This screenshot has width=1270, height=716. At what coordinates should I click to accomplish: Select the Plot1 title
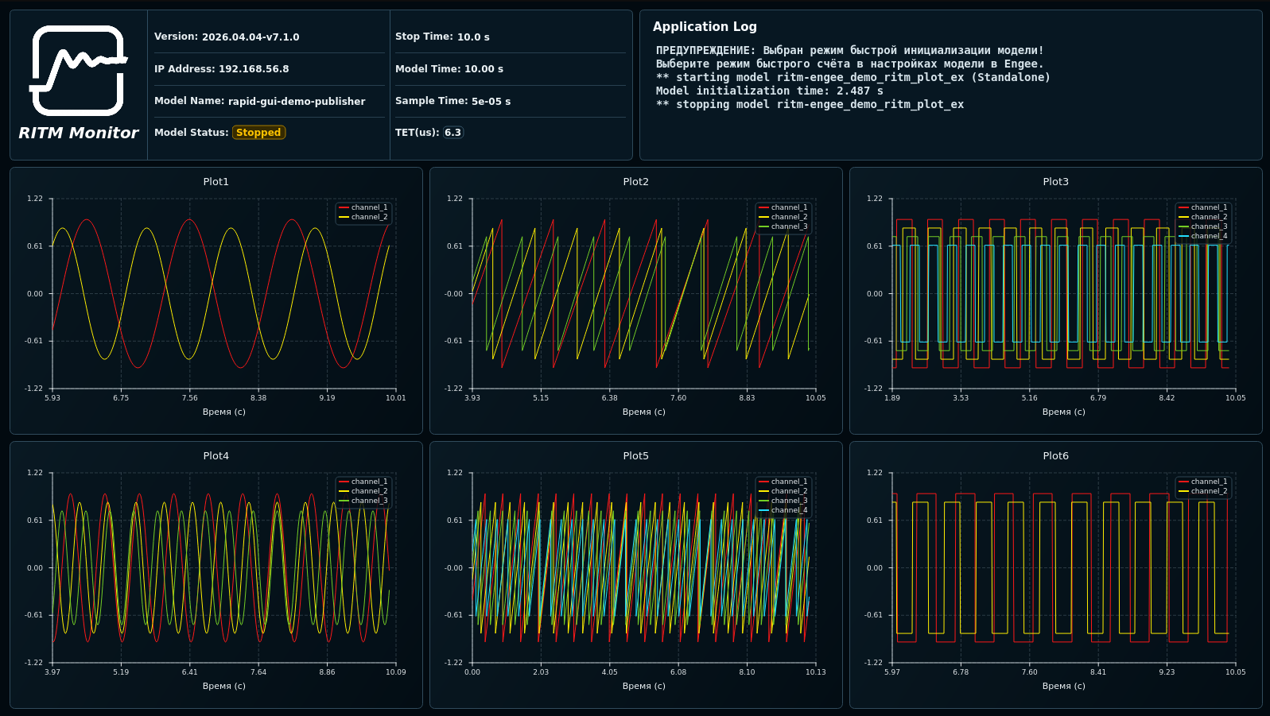point(216,182)
